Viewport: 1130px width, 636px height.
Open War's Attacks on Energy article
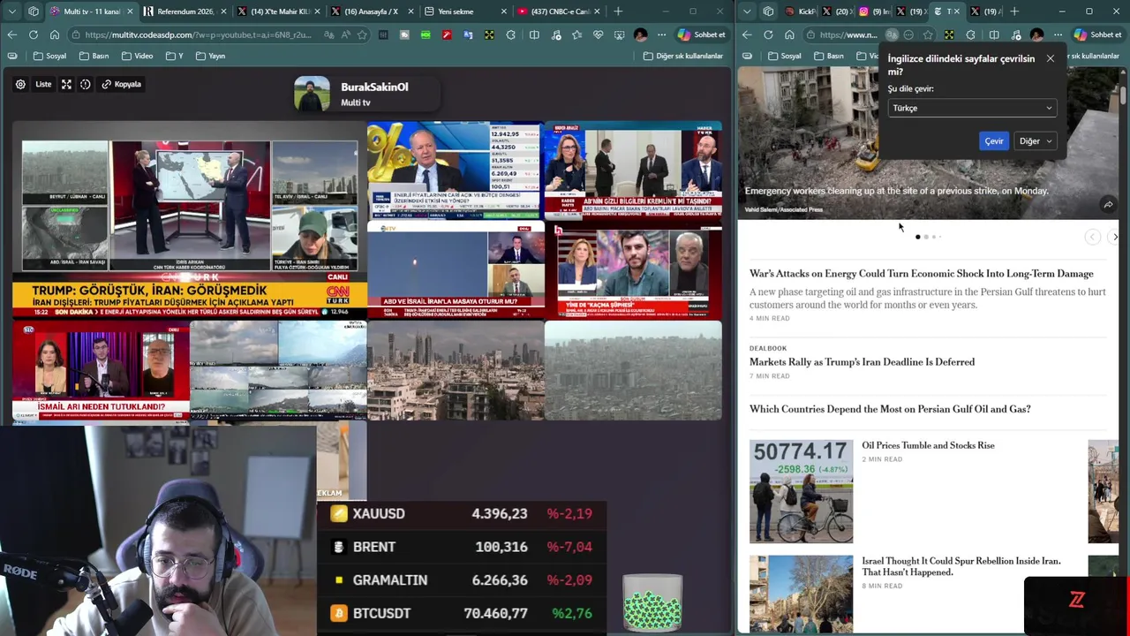click(x=921, y=274)
